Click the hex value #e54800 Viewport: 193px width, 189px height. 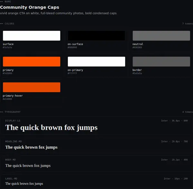[x=7, y=99]
